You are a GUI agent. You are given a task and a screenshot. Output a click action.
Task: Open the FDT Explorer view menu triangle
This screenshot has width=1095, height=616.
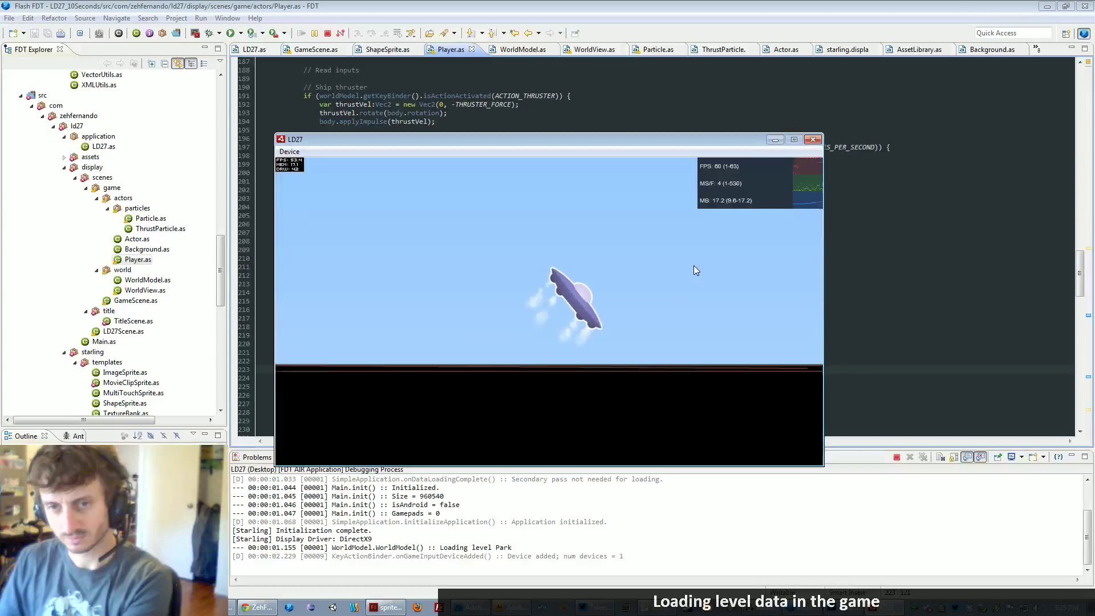220,62
